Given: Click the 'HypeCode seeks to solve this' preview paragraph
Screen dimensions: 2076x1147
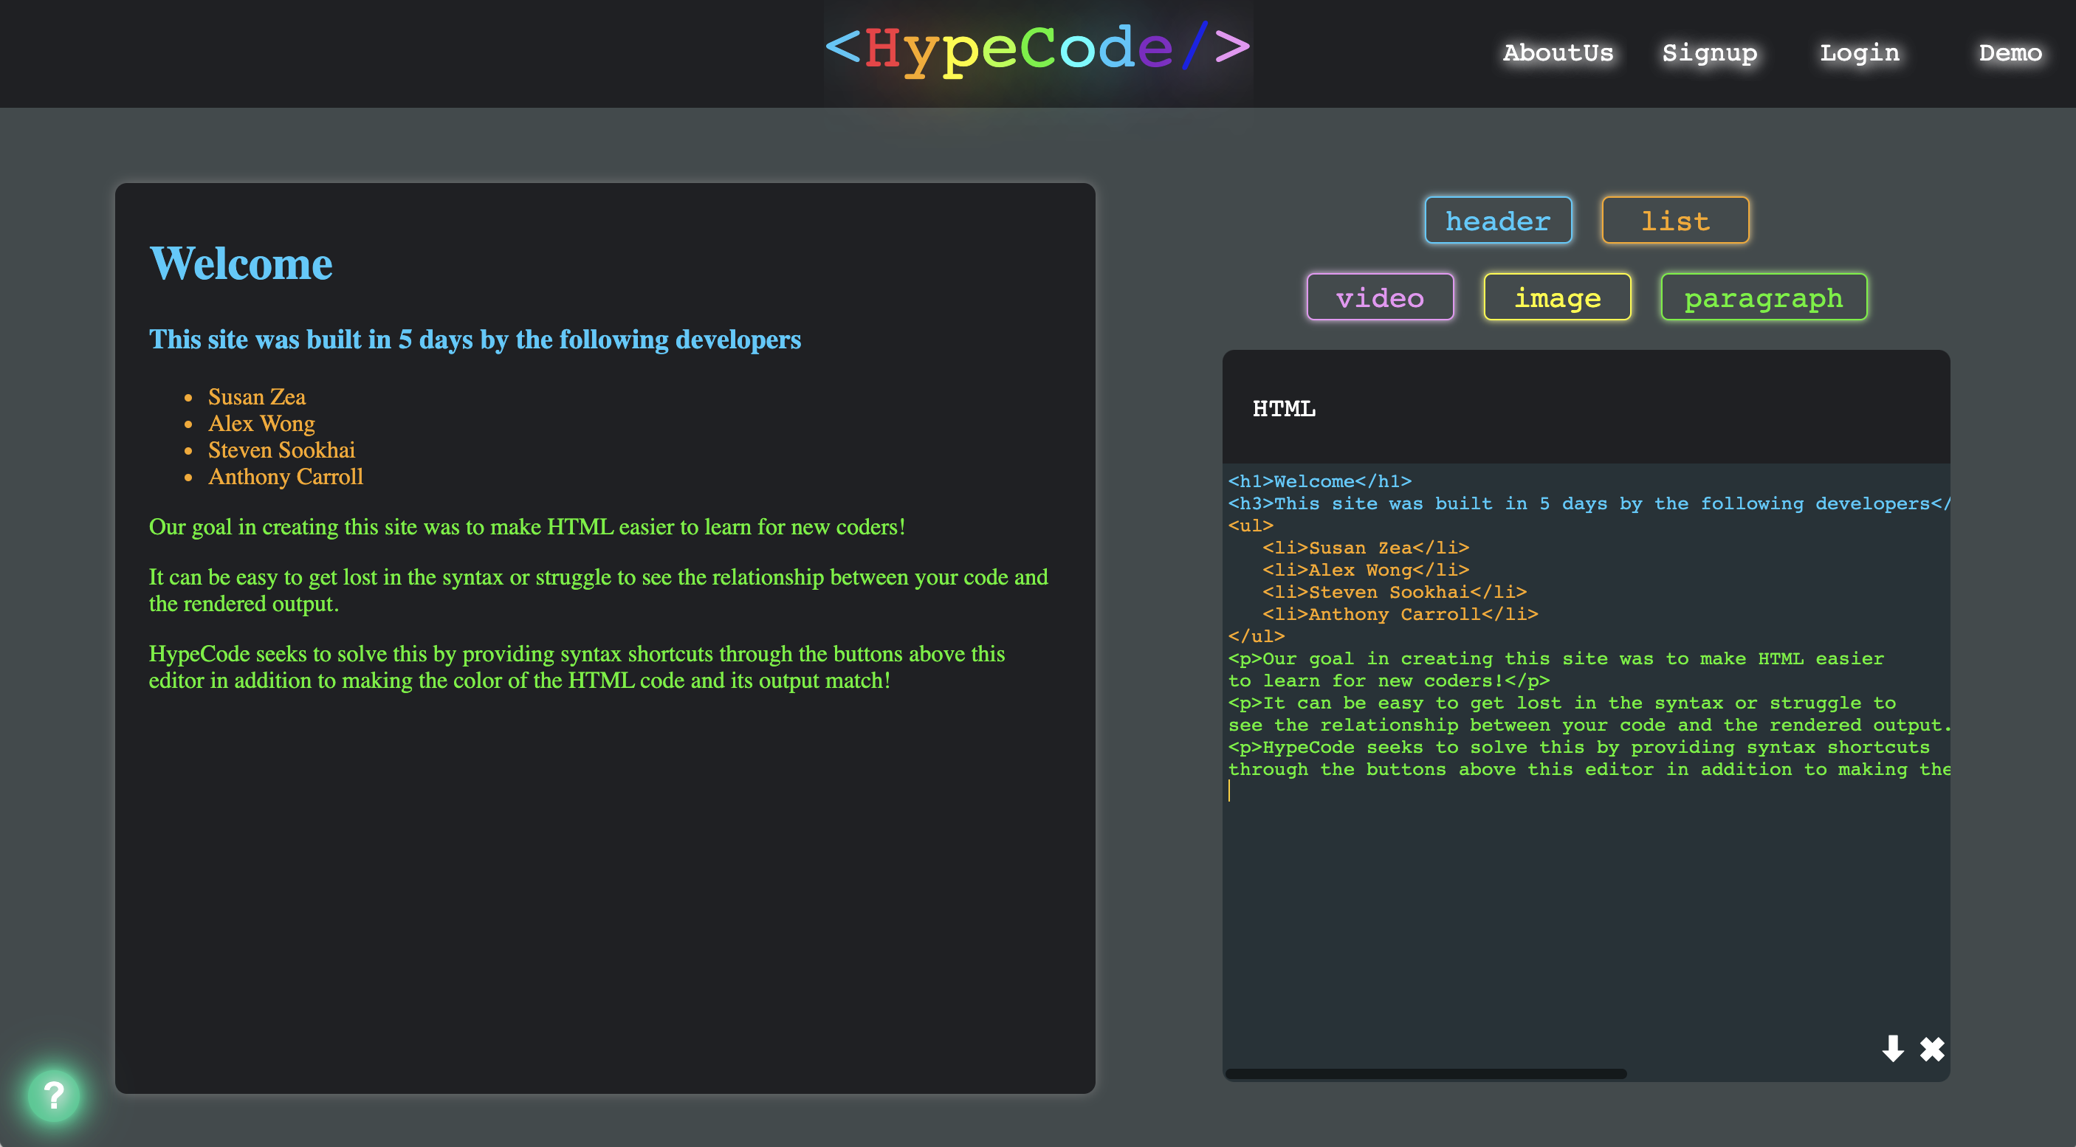Looking at the screenshot, I should click(577, 667).
